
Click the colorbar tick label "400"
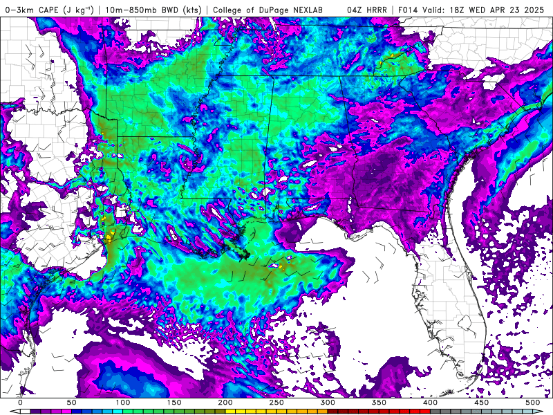tap(430, 403)
